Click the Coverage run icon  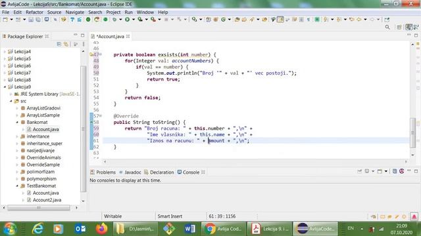pos(140,20)
